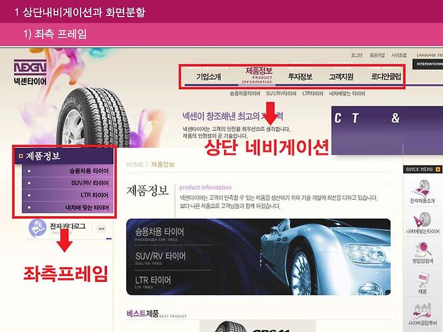Click the 전자카다로그 label text

pyautogui.click(x=68, y=226)
